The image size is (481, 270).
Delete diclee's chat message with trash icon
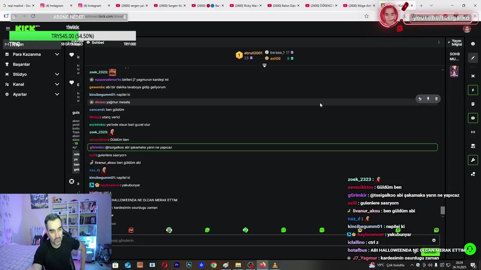(x=436, y=99)
